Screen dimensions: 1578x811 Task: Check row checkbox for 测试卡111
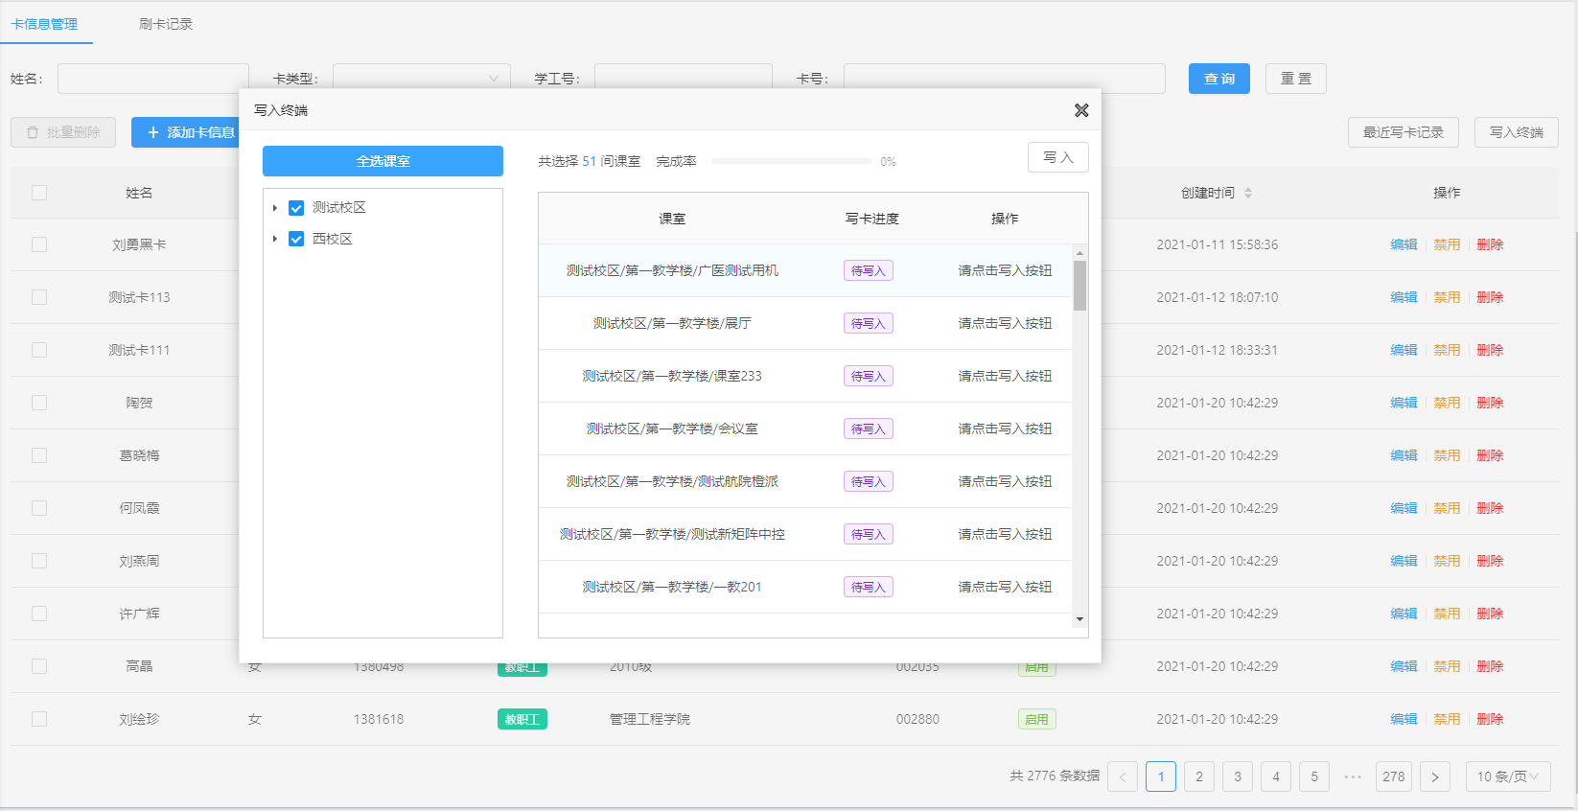(x=39, y=350)
